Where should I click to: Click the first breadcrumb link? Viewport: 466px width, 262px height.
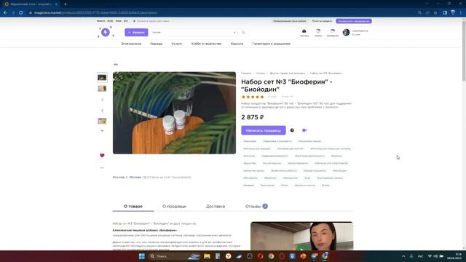246,73
